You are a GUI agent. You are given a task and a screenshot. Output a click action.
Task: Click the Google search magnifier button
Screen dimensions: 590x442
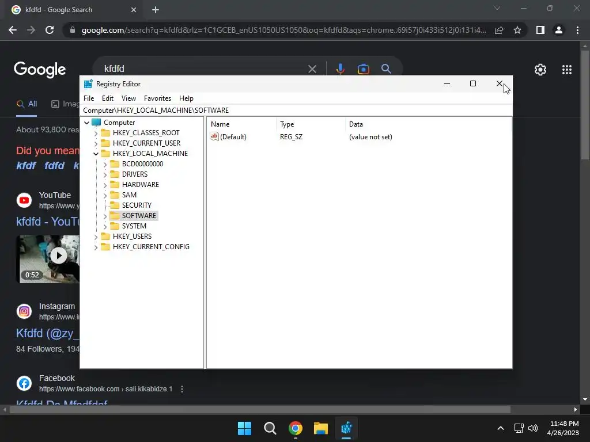tap(386, 69)
